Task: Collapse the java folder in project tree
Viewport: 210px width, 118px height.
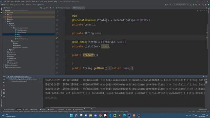Action: click(10, 26)
